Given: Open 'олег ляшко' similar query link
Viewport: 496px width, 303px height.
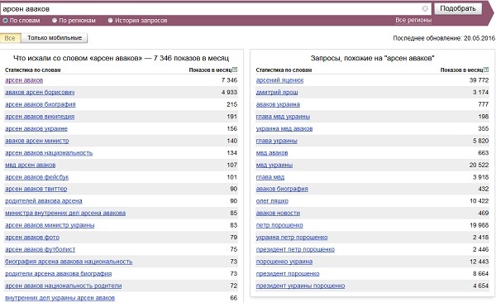Looking at the screenshot, I should click(x=272, y=201).
